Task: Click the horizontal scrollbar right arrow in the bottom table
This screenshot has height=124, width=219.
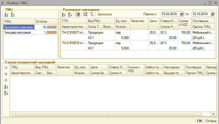Action: 214,114
